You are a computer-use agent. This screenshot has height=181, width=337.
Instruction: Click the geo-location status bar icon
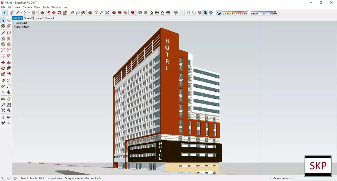pyautogui.click(x=3, y=178)
